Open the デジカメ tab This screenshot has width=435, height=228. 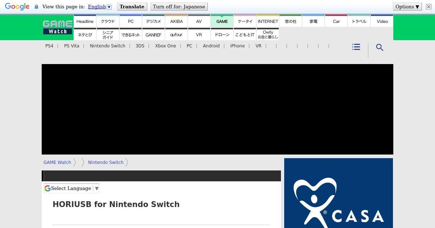click(x=153, y=21)
